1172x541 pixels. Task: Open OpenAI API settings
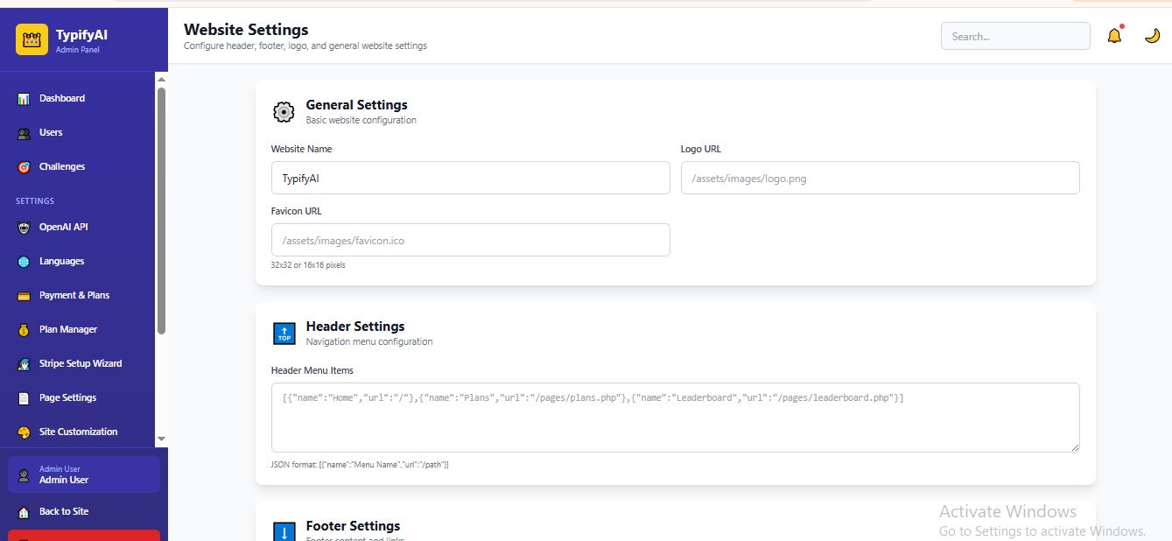pyautogui.click(x=63, y=228)
